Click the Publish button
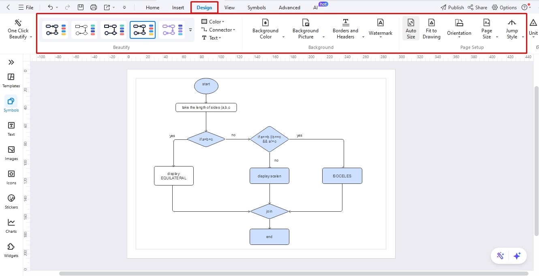This screenshot has width=539, height=276. coord(452,7)
